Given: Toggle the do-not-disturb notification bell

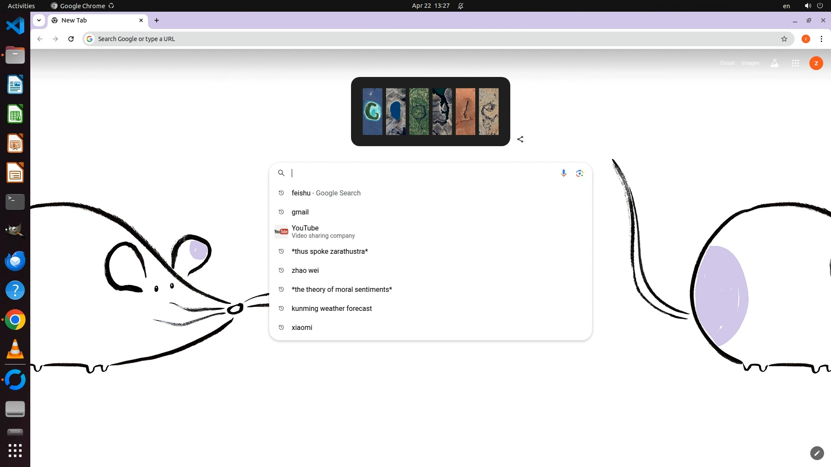Looking at the screenshot, I should point(461,6).
